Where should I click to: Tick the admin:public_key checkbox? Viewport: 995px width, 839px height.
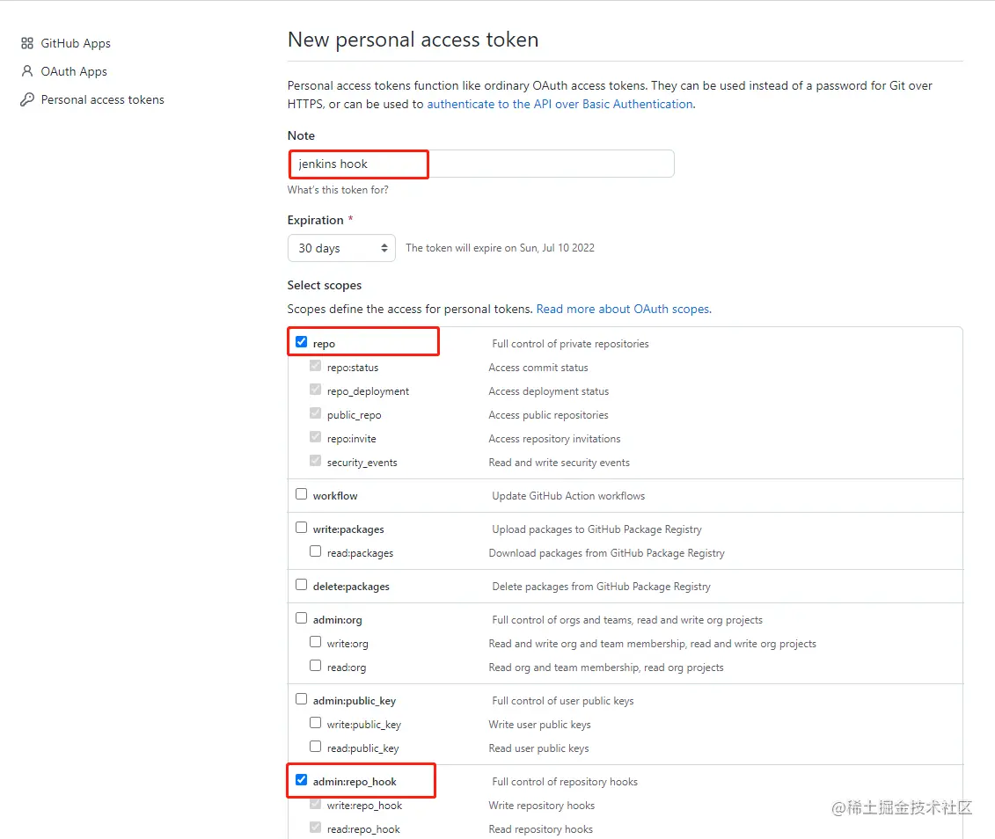pos(302,699)
